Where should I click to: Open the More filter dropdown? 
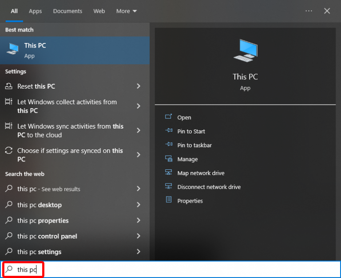tap(127, 11)
